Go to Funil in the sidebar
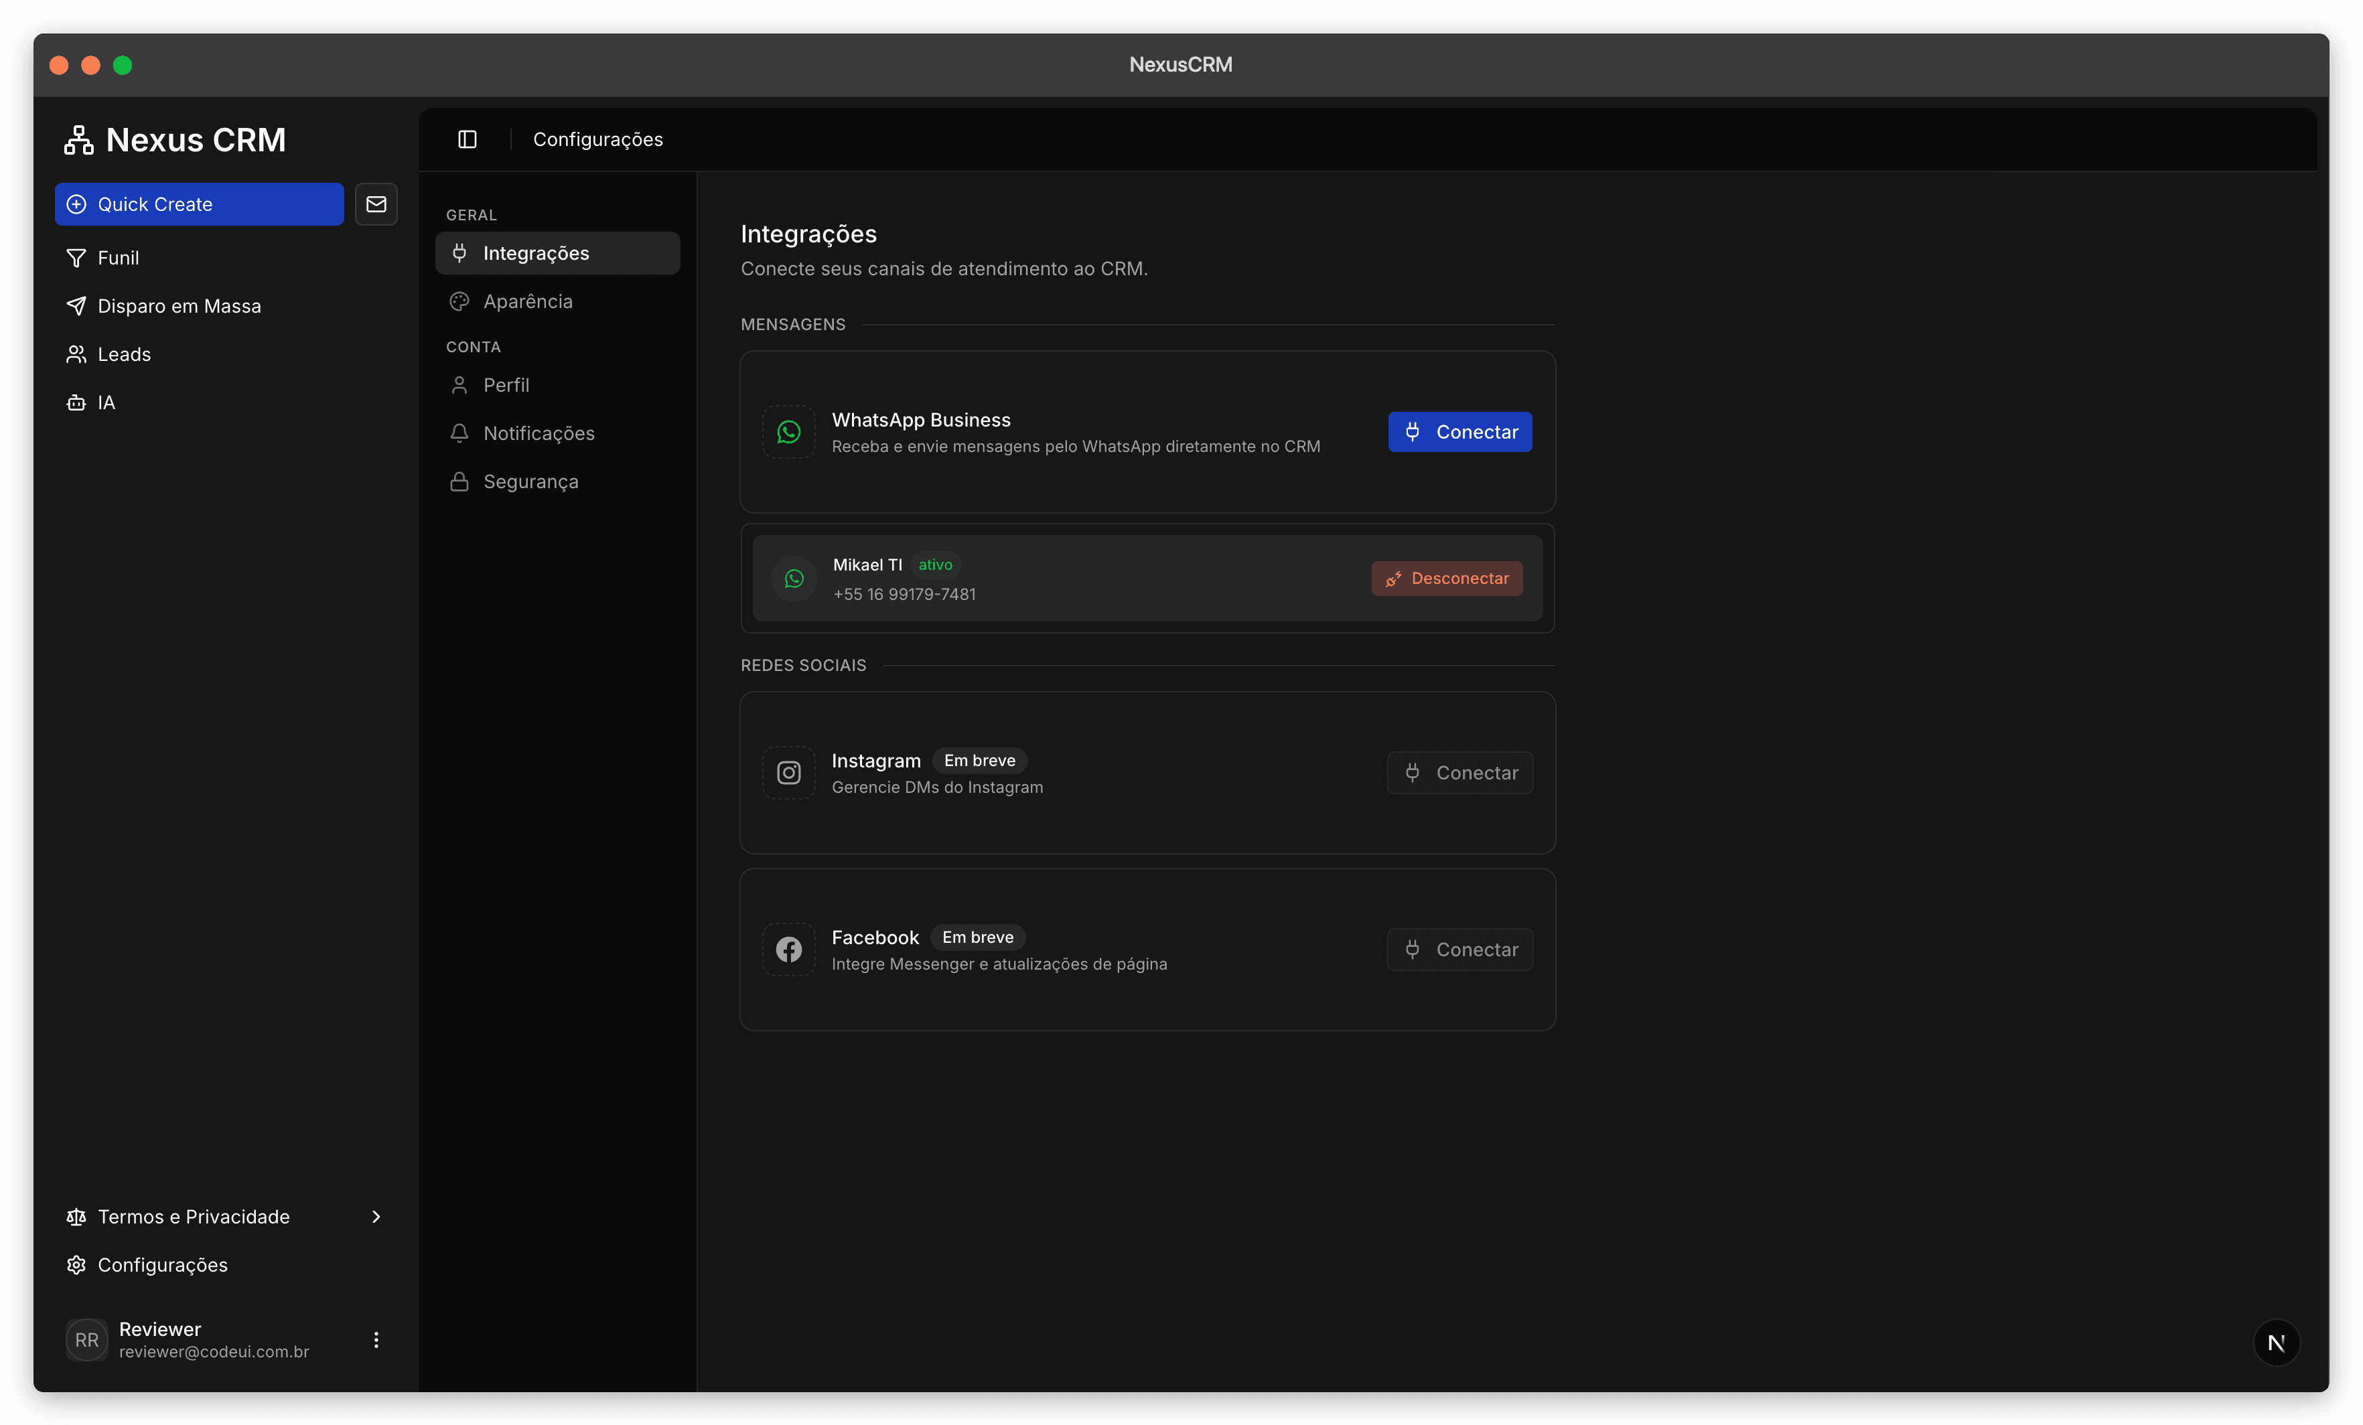This screenshot has height=1425, width=2363. [226, 258]
